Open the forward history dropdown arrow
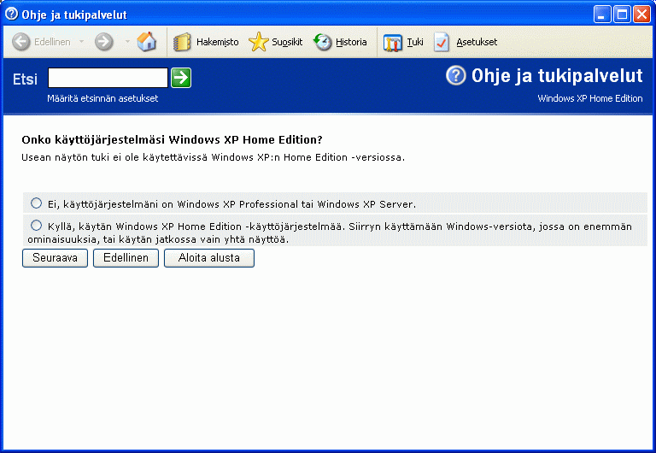 click(127, 42)
